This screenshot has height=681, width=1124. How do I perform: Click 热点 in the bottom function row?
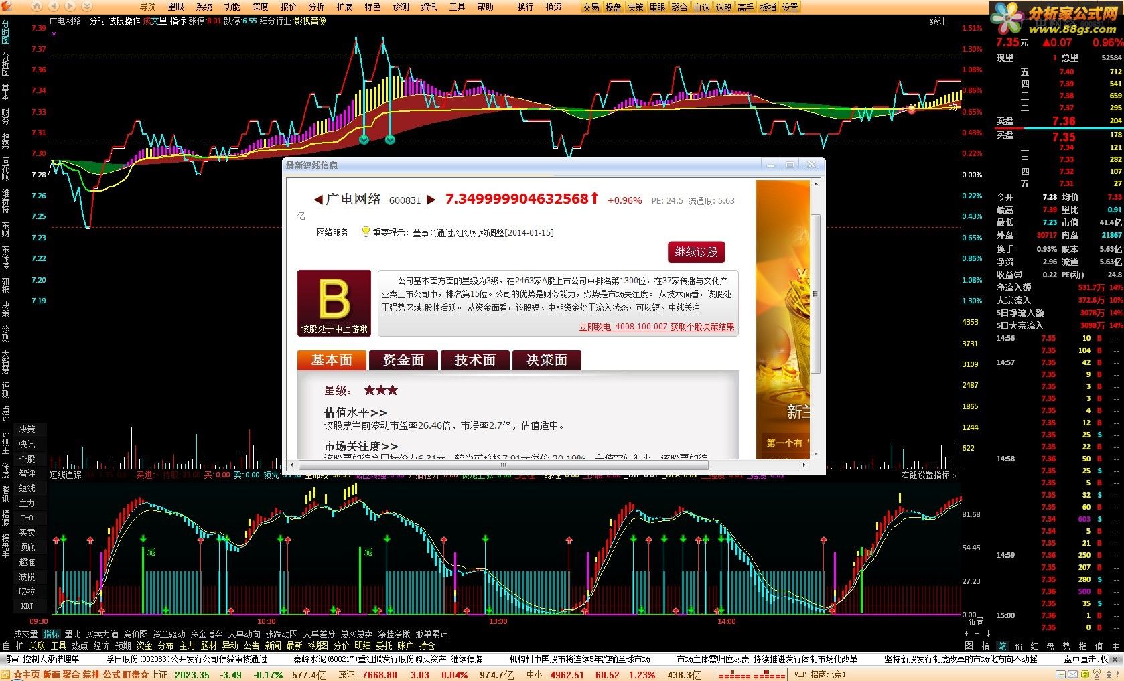[x=80, y=646]
